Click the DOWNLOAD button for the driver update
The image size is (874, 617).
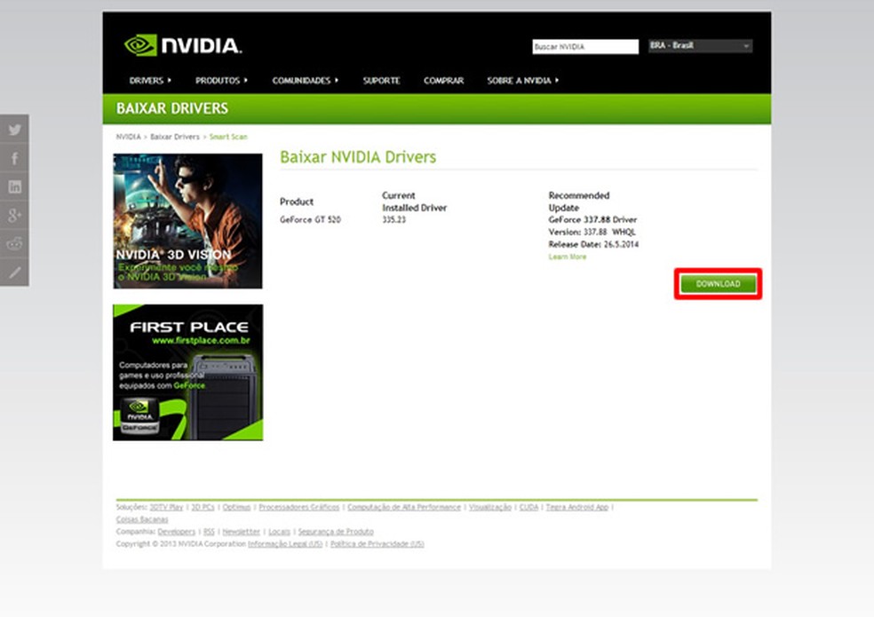717,283
